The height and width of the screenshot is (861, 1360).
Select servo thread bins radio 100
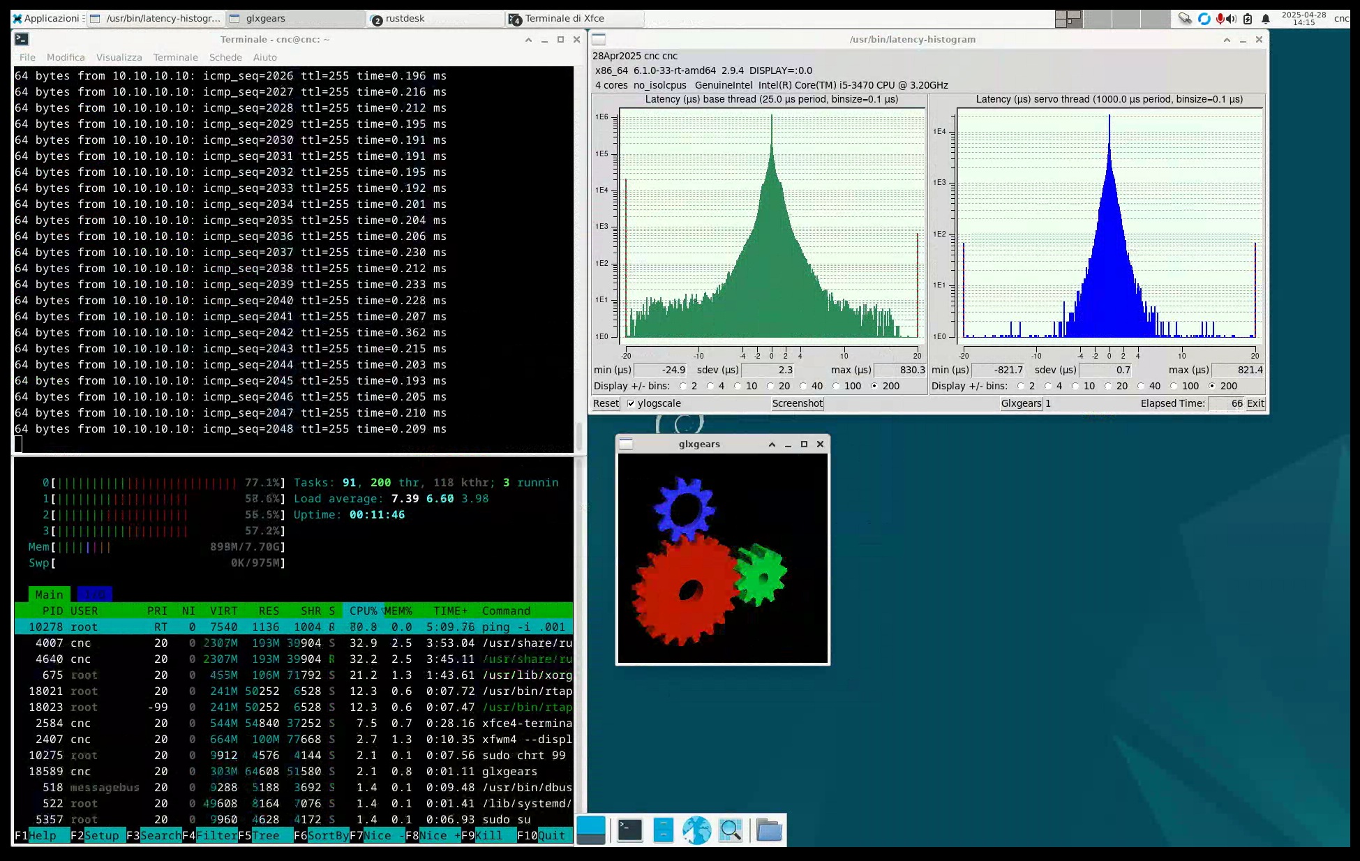pos(1174,386)
